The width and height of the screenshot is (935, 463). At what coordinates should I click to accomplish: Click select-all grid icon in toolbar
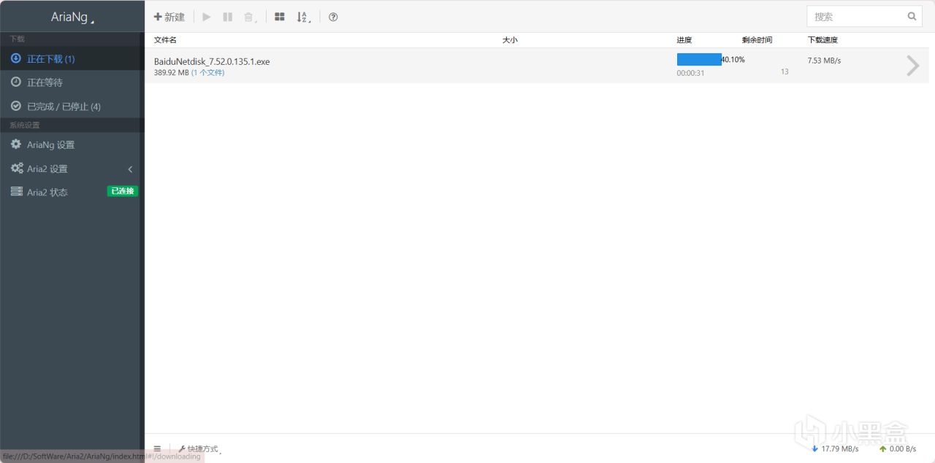(279, 17)
